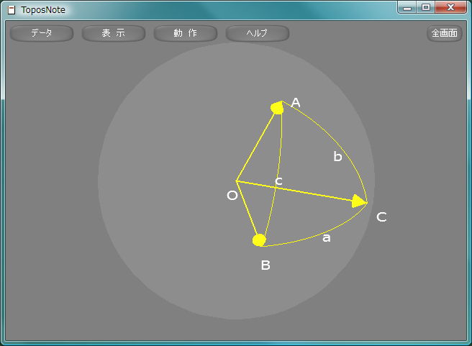Close the ToposNote window
The height and width of the screenshot is (346, 472).
450,7
